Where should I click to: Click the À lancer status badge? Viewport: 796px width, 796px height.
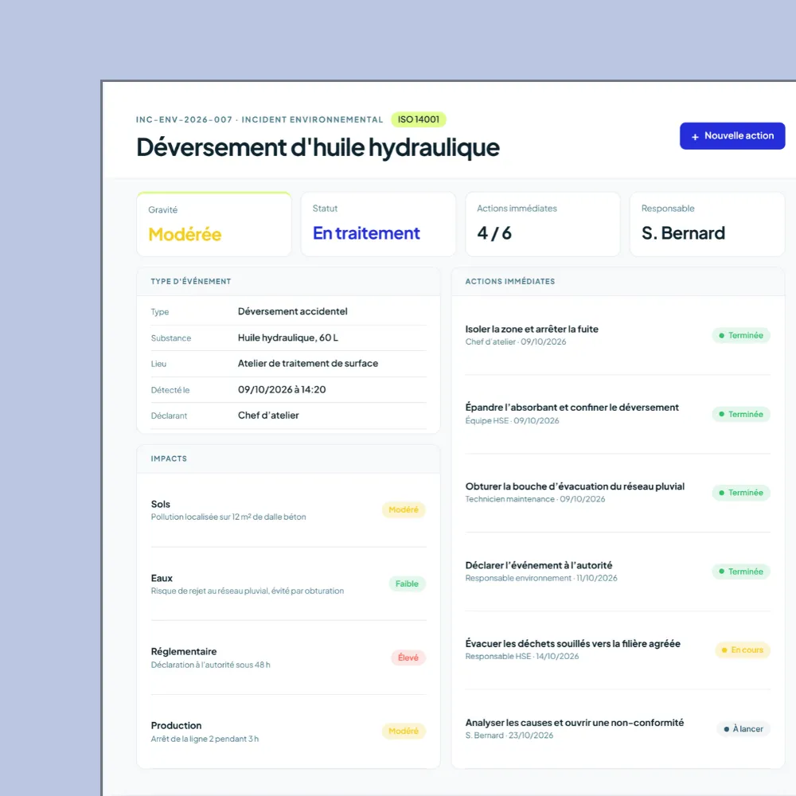(743, 729)
